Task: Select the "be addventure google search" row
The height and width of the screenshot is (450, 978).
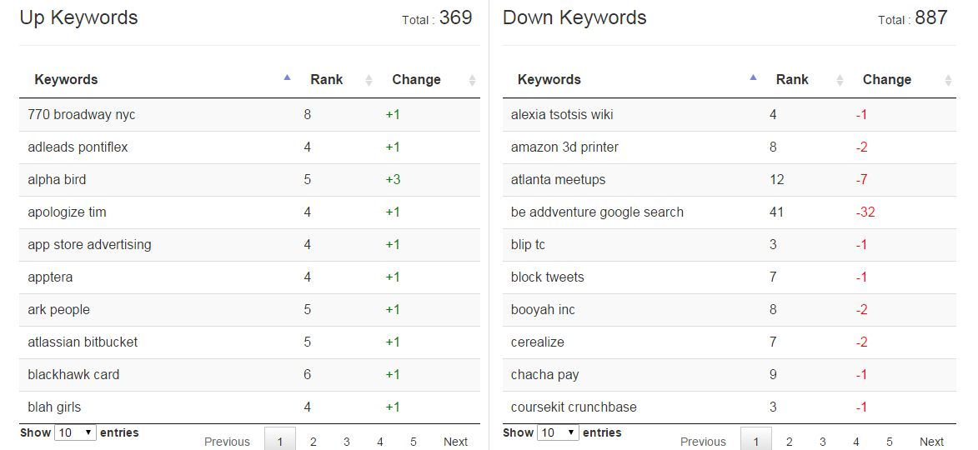Action: 597,212
